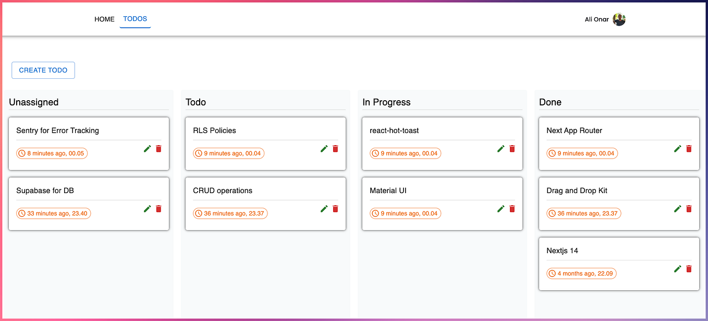Click the edit pencil on Sentry for Error Tracking
Viewport: 708px width, 321px height.
(x=148, y=148)
